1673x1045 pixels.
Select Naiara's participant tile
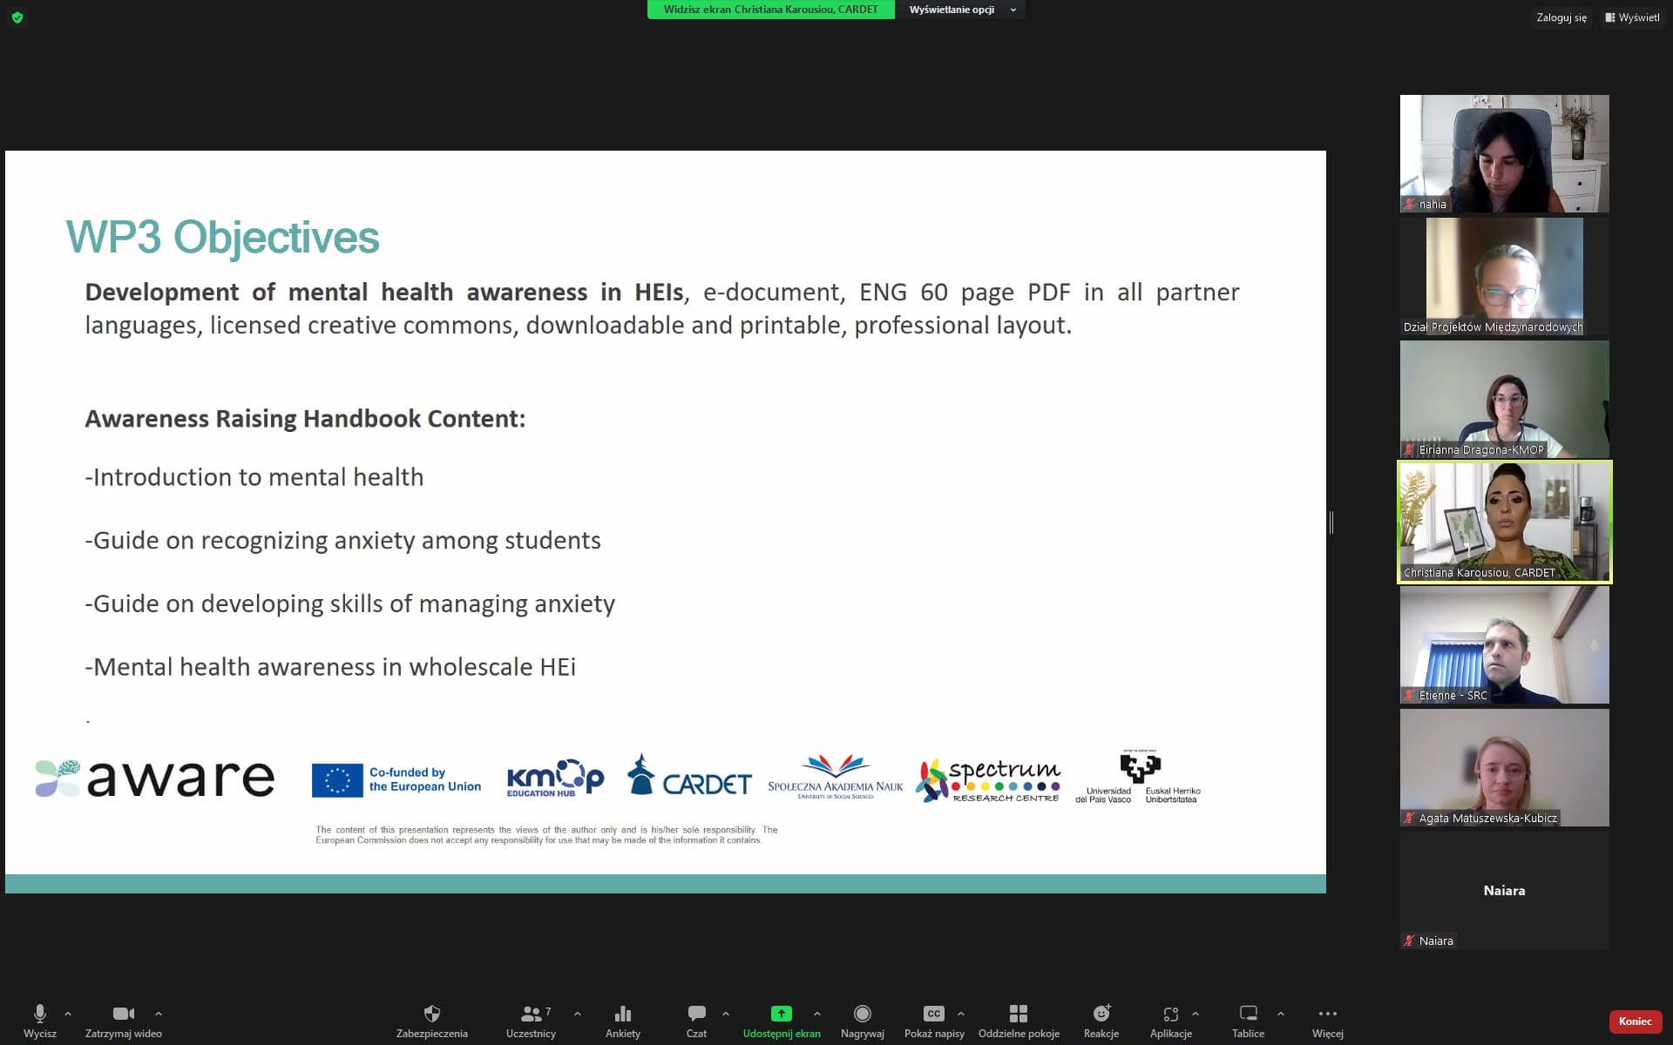(x=1505, y=890)
